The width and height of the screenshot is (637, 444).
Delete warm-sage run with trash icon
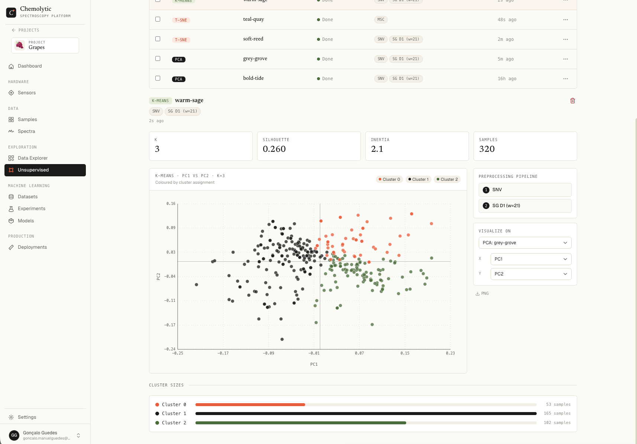[x=573, y=101]
